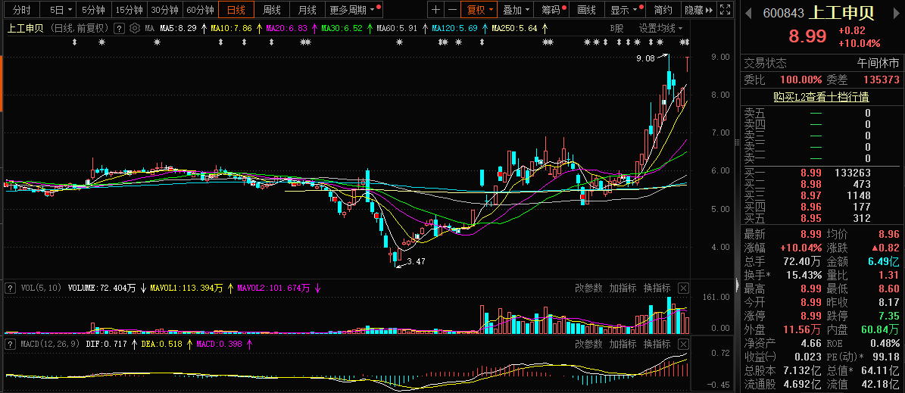Viewport: 905px width, 393px height.
Task: Expand the 设置均线 dropdown
Action: [x=660, y=28]
